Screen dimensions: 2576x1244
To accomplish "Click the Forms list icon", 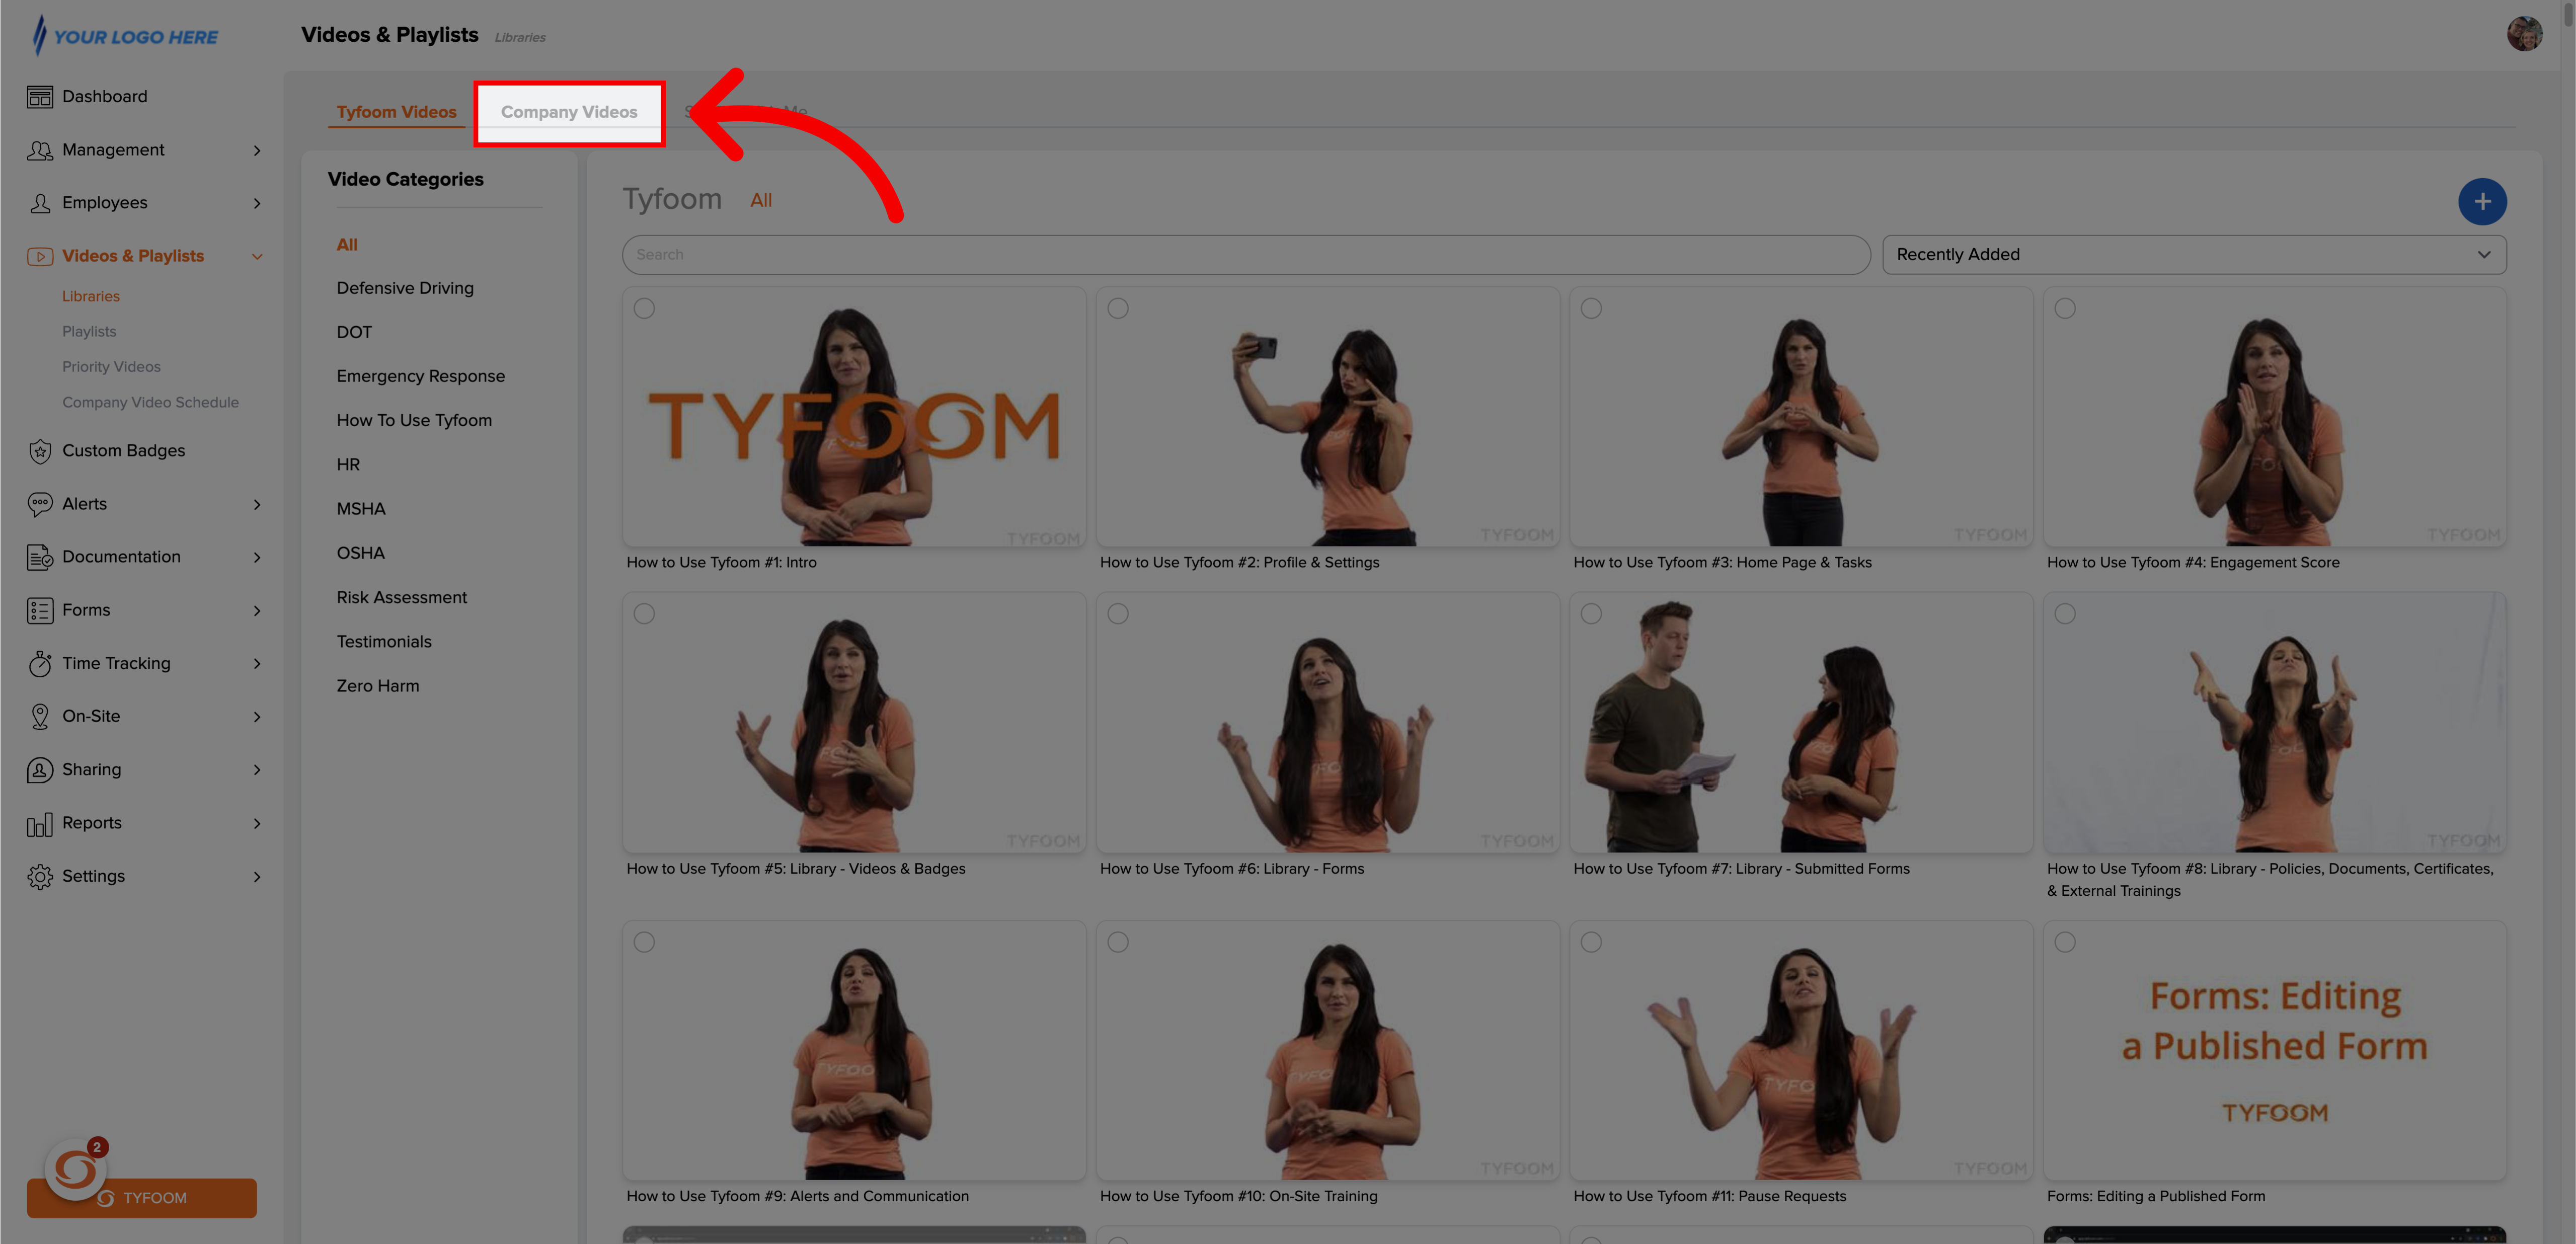I will coord(40,610).
